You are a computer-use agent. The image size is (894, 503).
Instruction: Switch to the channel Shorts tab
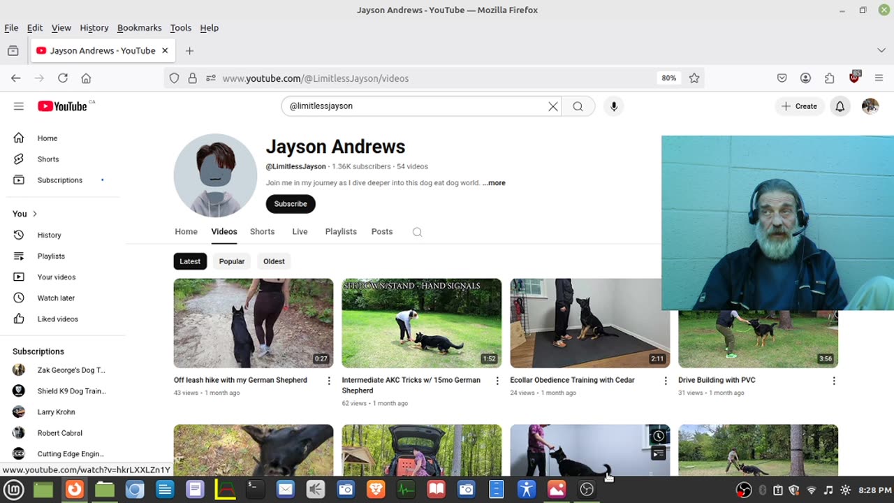(263, 232)
